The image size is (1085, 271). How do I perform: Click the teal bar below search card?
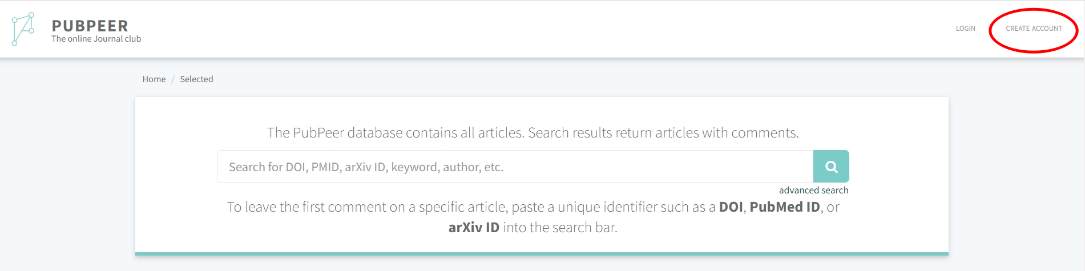click(542, 253)
